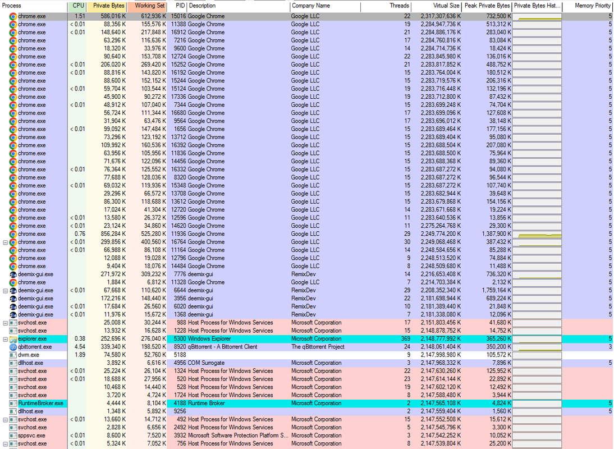Click the Chrome icon for PID 8320 row
The width and height of the screenshot is (614, 449).
13,177
